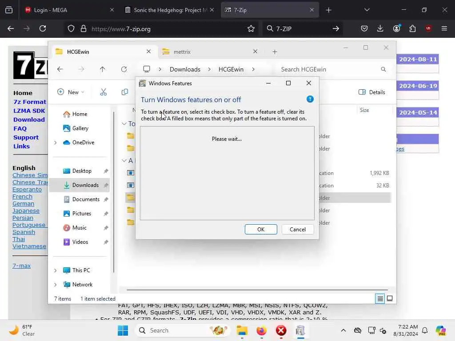Click the Copy icon in Explorer toolbar

(125, 92)
